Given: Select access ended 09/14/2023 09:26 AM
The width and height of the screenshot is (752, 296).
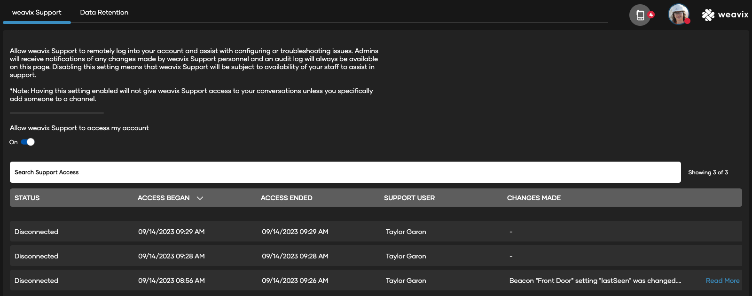Looking at the screenshot, I should pyautogui.click(x=295, y=280).
